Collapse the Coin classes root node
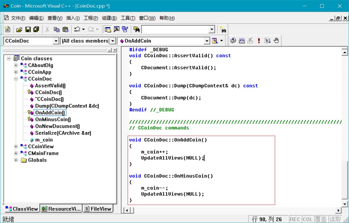Screen dimensions: 349x223 pos(9,58)
